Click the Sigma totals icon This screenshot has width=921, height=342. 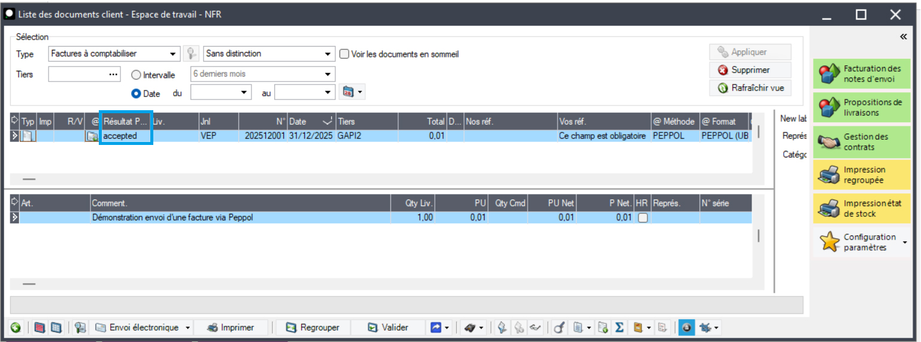pyautogui.click(x=619, y=328)
